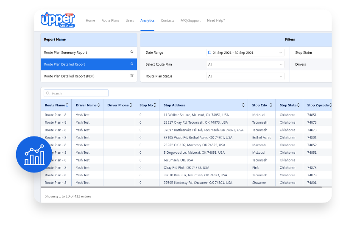Open the Date Range dropdown

tap(245, 53)
